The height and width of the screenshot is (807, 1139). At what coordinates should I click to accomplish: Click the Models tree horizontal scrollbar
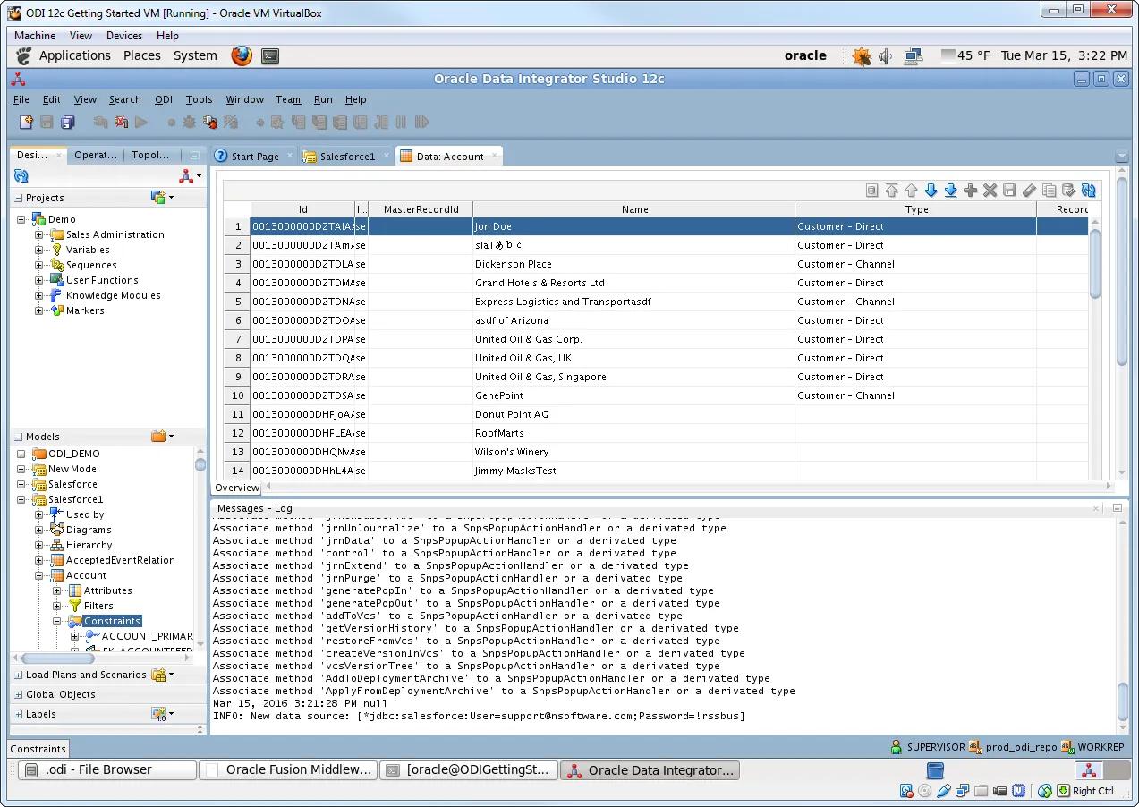58,658
